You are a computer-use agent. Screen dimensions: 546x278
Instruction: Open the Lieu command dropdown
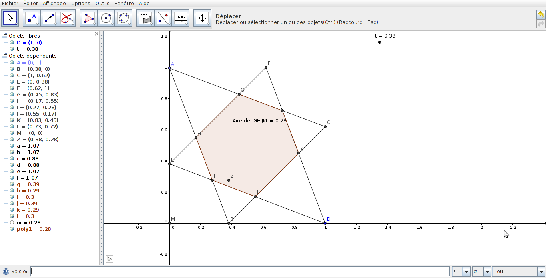tap(541, 272)
